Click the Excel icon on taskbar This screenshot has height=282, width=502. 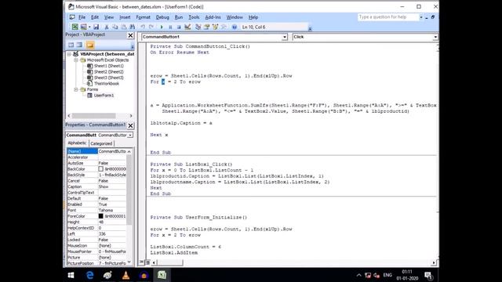pyautogui.click(x=162, y=275)
